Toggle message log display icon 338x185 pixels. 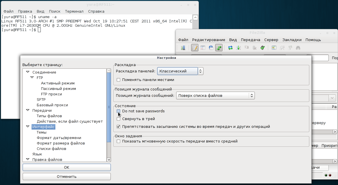click(195, 48)
